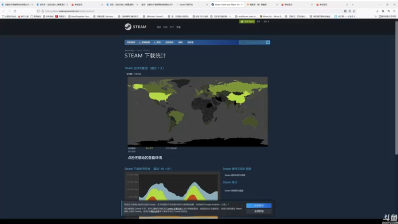Go back using the browser back arrow

[x=3, y=11]
